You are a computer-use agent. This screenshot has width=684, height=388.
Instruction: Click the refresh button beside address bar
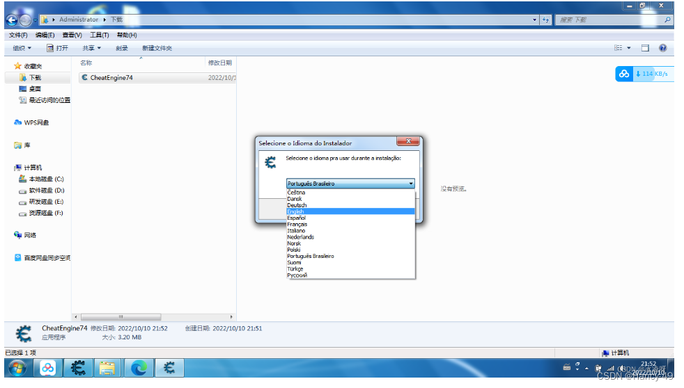tap(545, 20)
